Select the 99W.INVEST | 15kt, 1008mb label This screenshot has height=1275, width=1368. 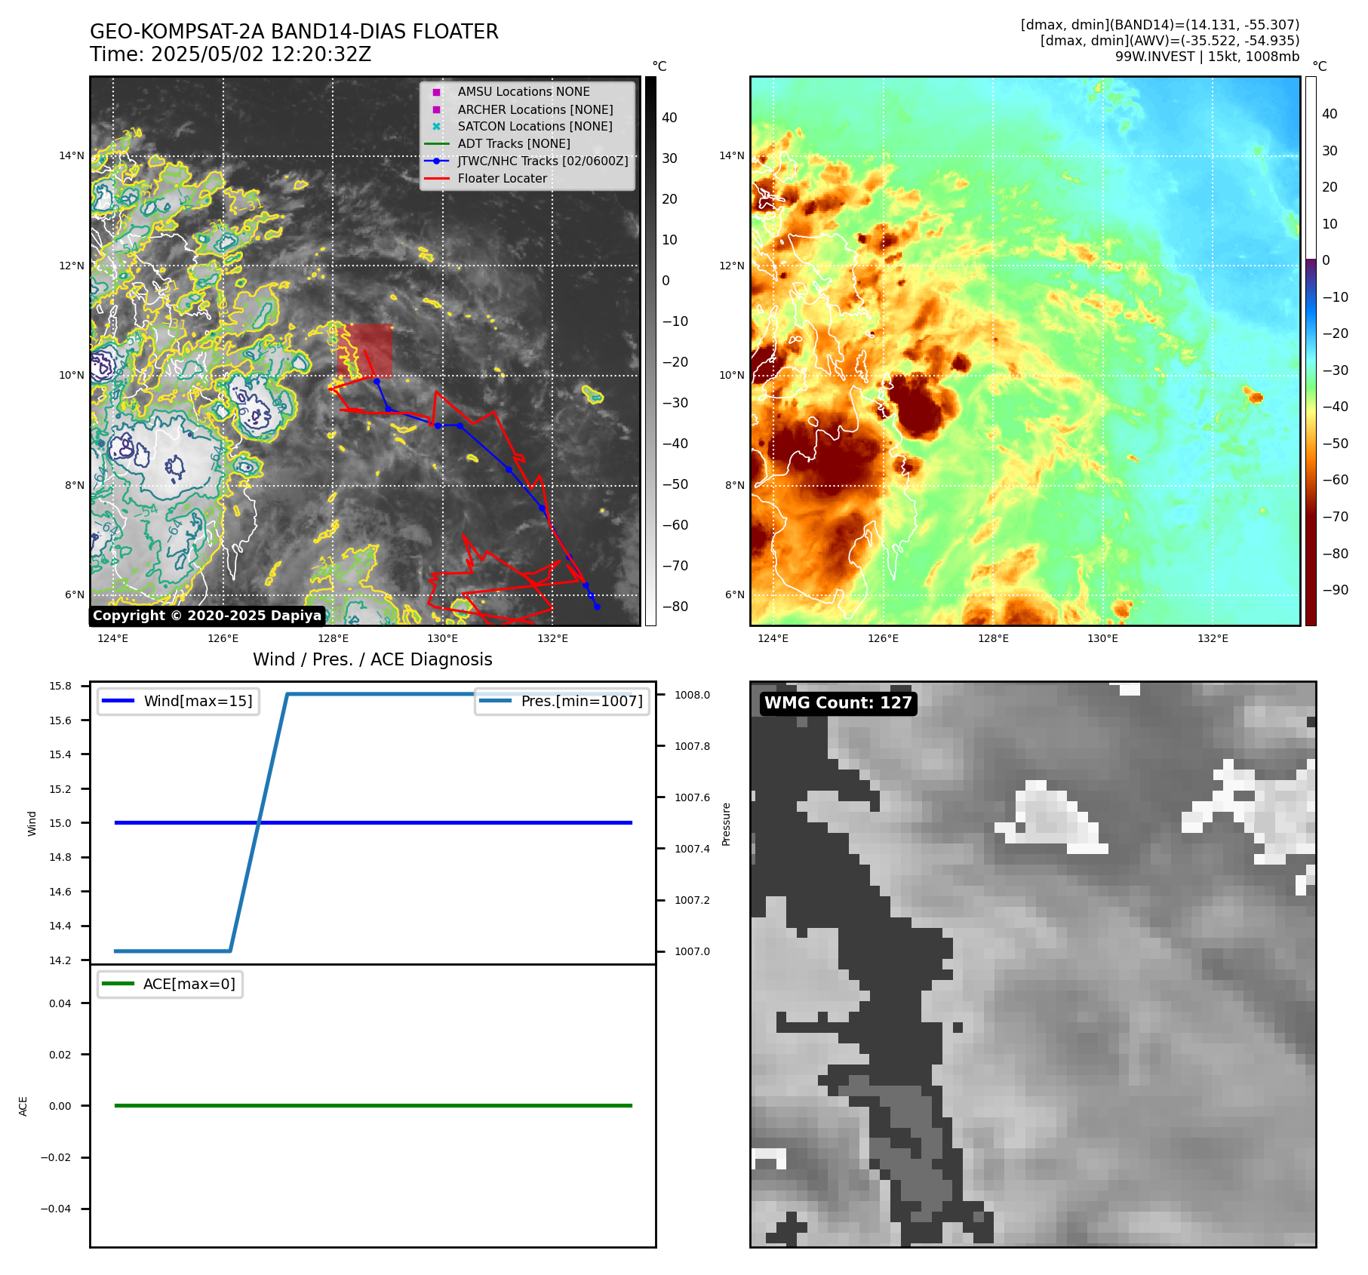point(1207,57)
